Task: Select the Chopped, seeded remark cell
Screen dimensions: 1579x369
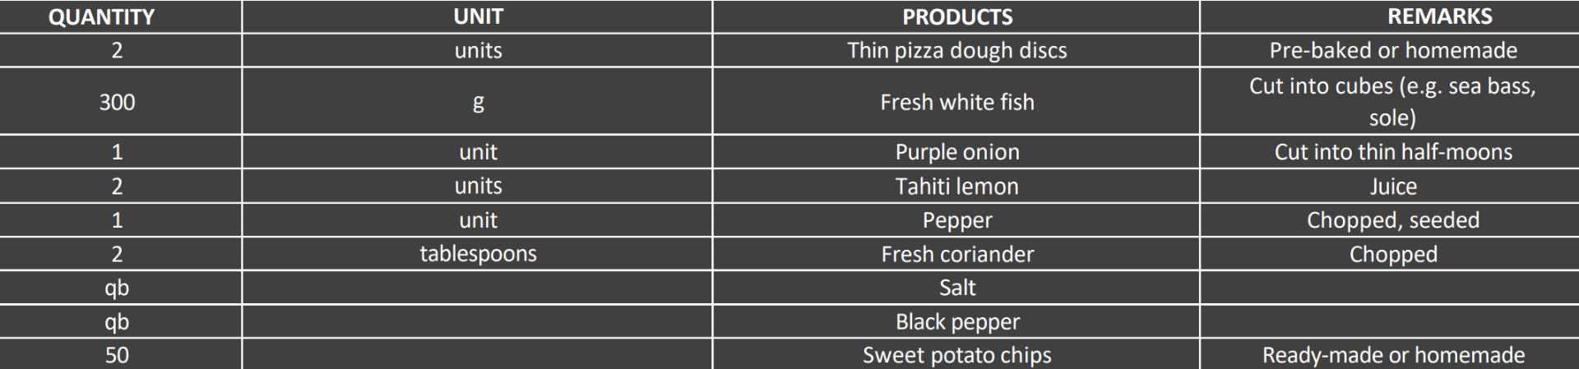Action: pos(1393,220)
